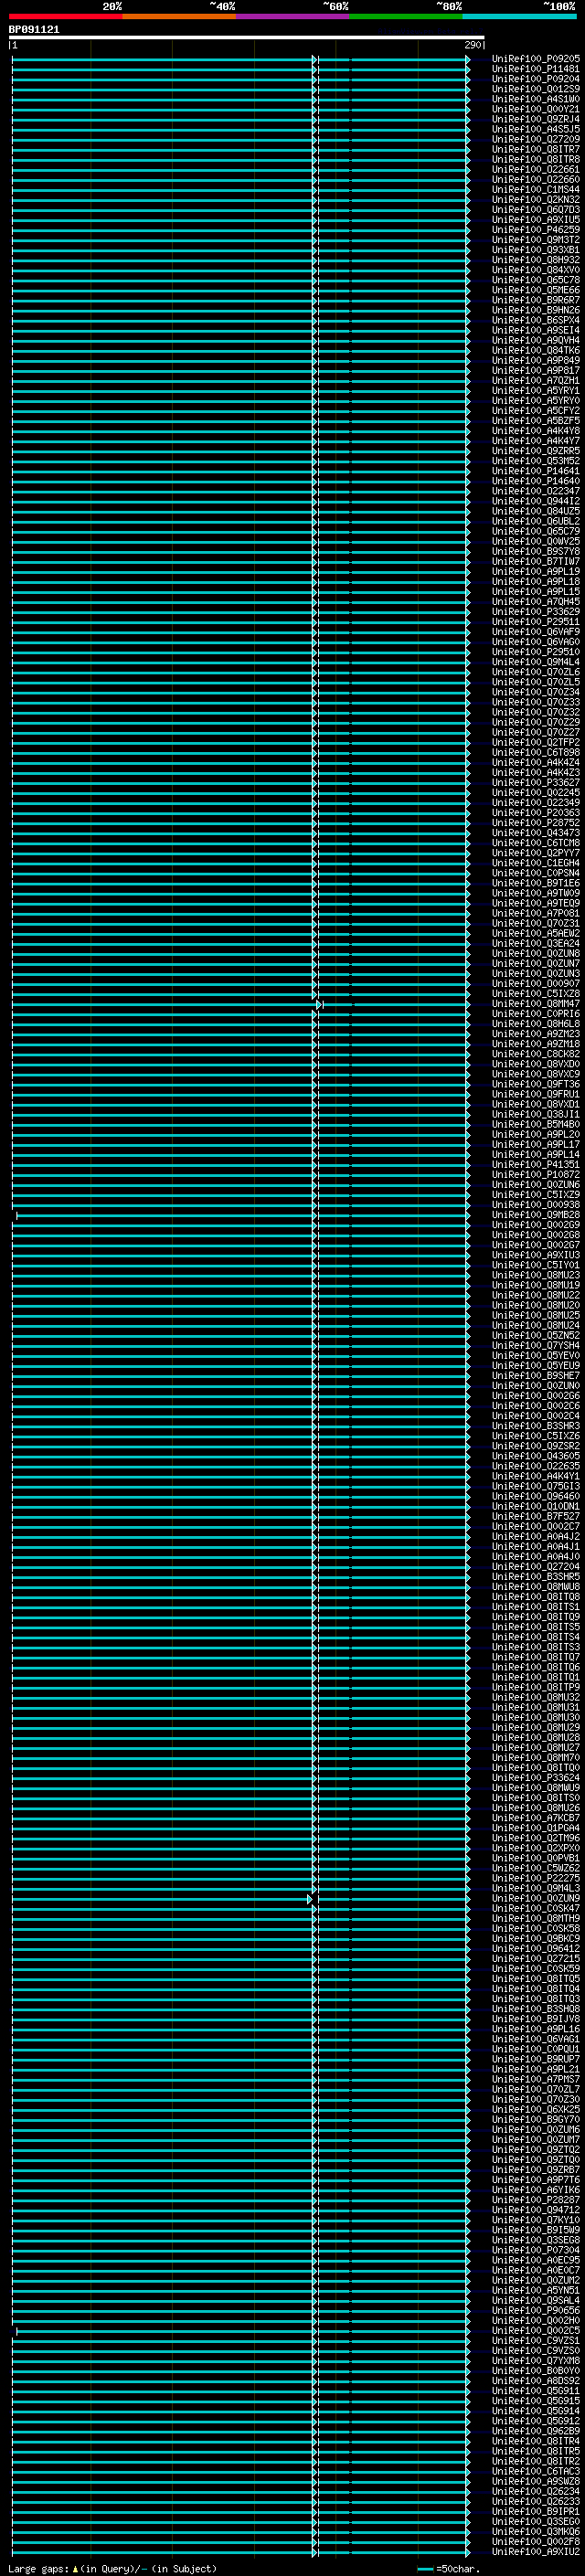Open hit UniRef100_Q012S9

coord(536,89)
